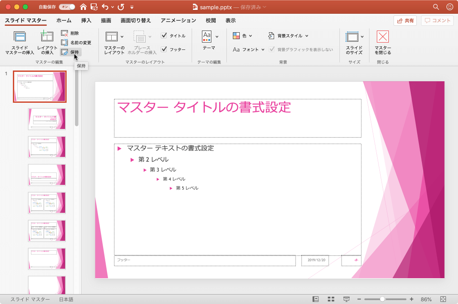This screenshot has width=458, height=304.
Task: Open the ホーム tab
Action: tap(64, 20)
